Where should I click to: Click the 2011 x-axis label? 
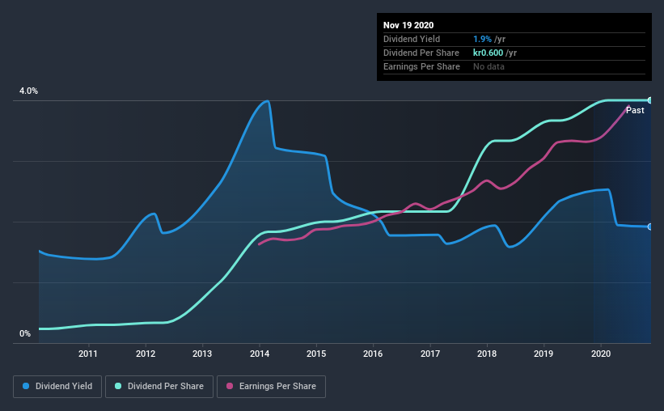coord(88,354)
